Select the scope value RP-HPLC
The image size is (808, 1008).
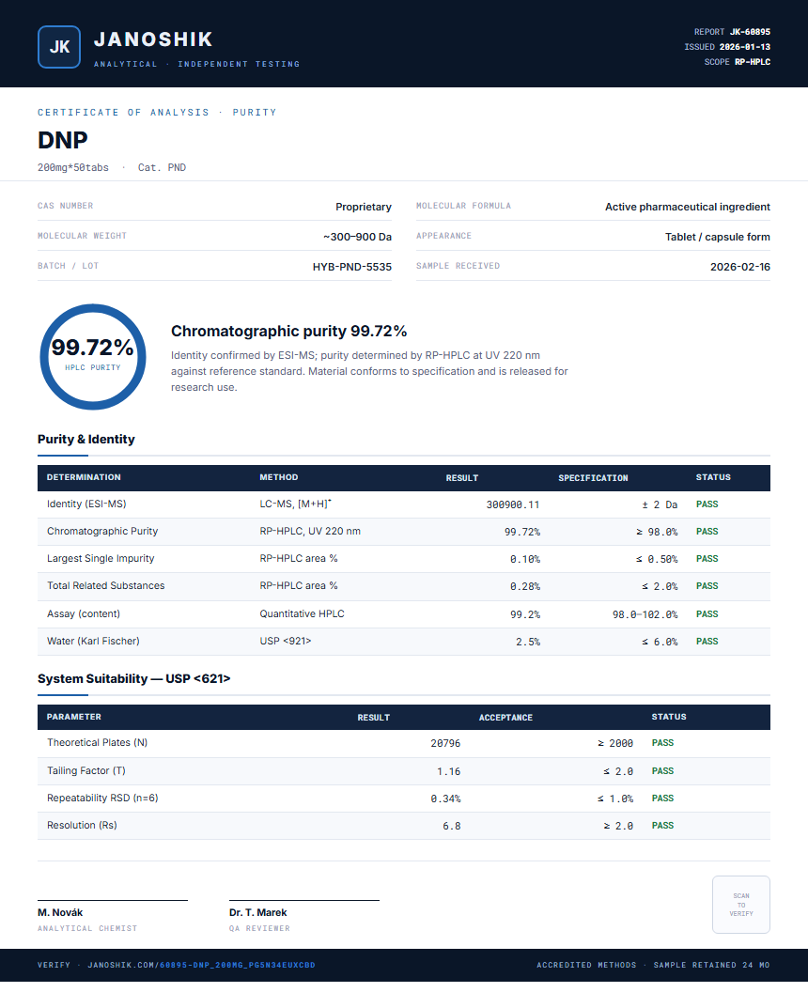[752, 62]
